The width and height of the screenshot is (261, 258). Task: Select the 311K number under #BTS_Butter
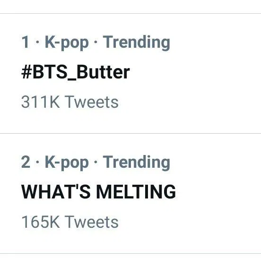[41, 102]
